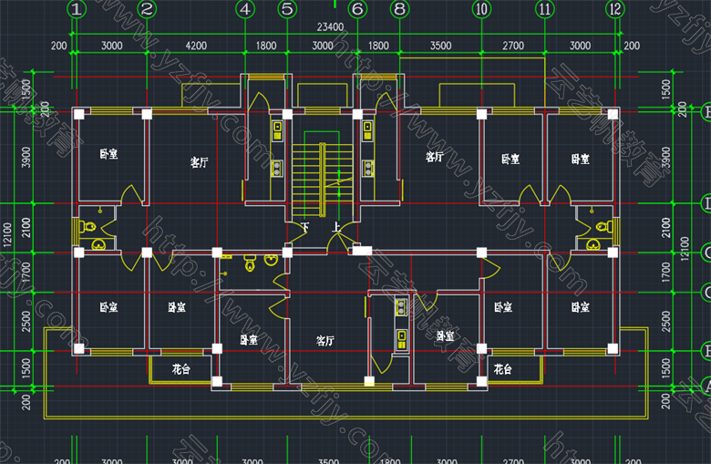Click the axis bubble numbered 1

pyautogui.click(x=77, y=9)
